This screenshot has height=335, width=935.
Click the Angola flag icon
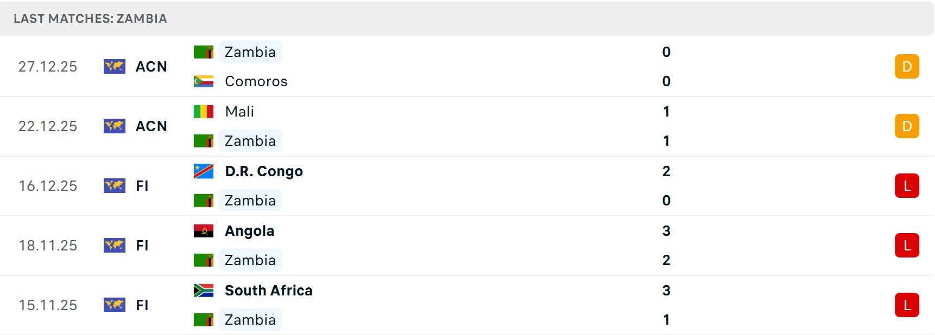[203, 231]
